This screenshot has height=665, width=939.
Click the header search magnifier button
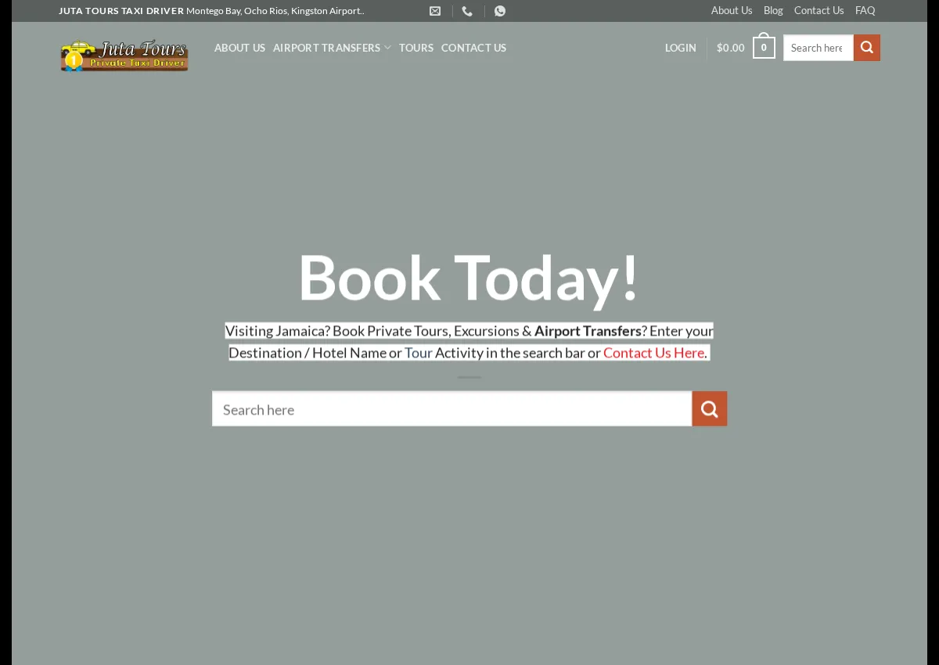867,48
